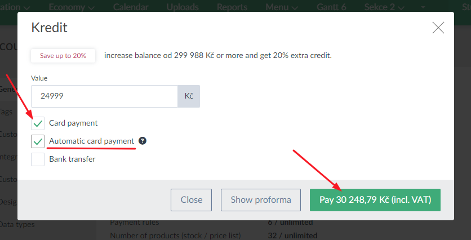Pay 30 248,79 Kč incl. VAT

tap(375, 200)
